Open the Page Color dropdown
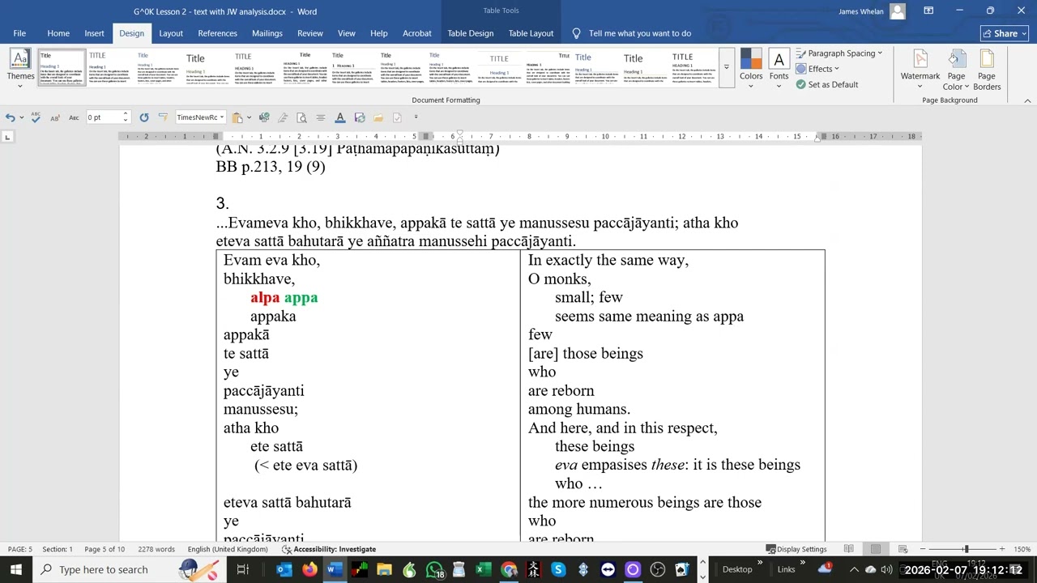The image size is (1037, 583). 956,68
